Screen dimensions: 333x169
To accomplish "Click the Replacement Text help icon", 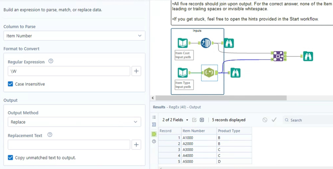I will pyautogui.click(x=50, y=135).
